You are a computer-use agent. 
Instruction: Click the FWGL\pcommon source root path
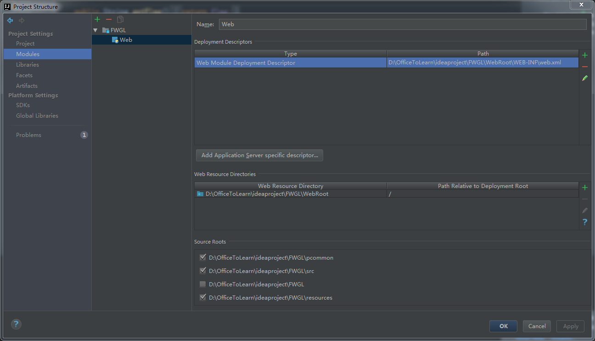[271, 258]
